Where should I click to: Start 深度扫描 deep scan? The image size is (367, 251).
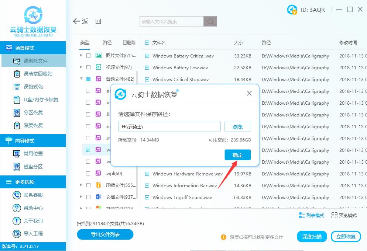point(312,237)
